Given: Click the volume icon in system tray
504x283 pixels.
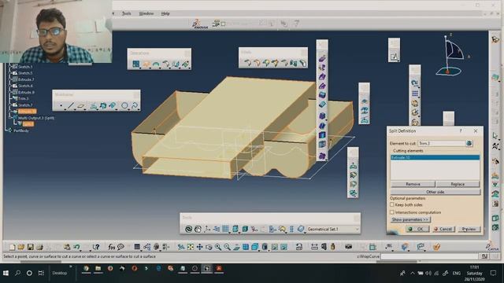Looking at the screenshot, I should pyautogui.click(x=428, y=273).
